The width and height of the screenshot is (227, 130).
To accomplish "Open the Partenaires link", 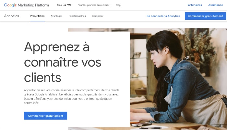I will pos(194,5).
